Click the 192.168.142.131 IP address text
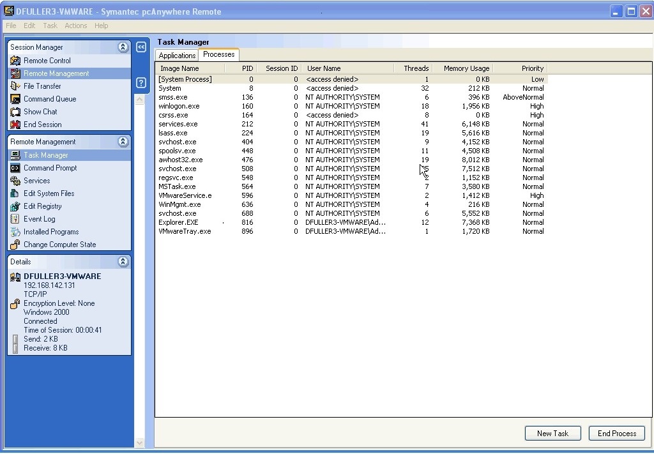The width and height of the screenshot is (654, 454). (x=49, y=285)
